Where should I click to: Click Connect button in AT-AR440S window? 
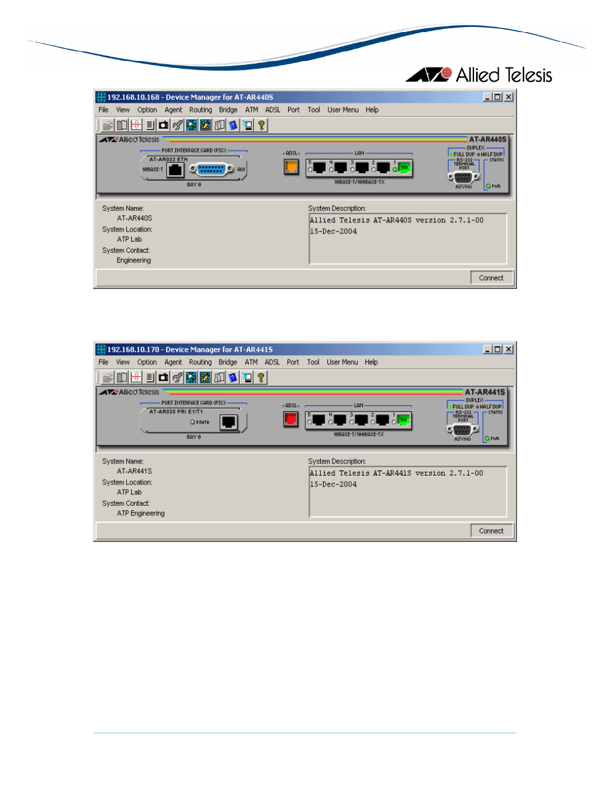point(491,278)
